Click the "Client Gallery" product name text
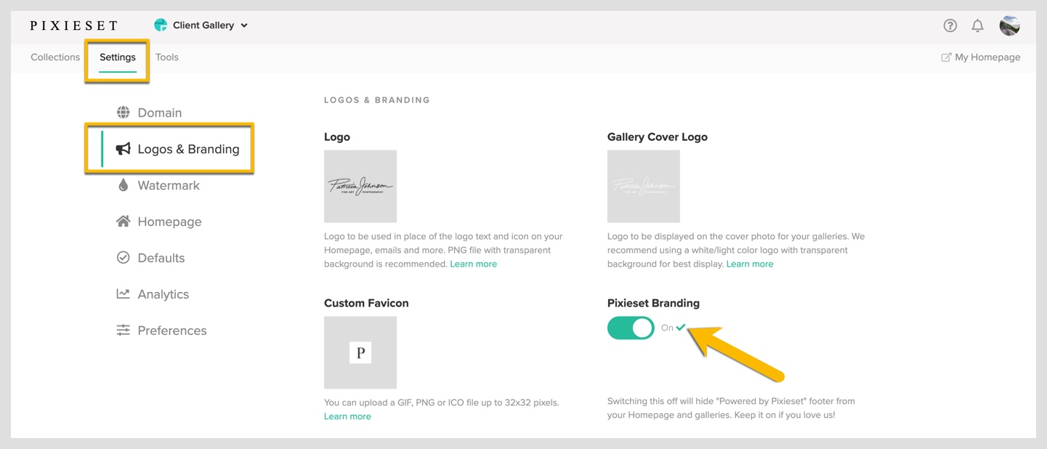This screenshot has height=449, width=1047. pyautogui.click(x=203, y=25)
